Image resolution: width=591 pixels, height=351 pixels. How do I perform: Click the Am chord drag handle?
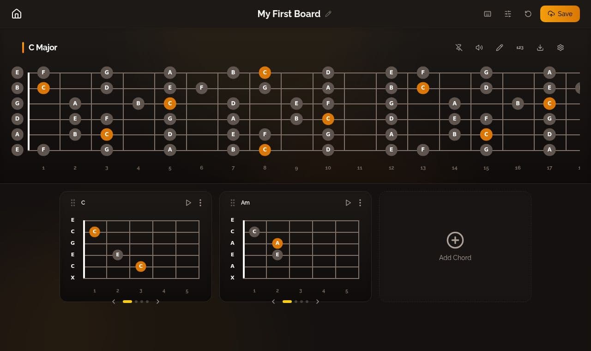tap(233, 203)
